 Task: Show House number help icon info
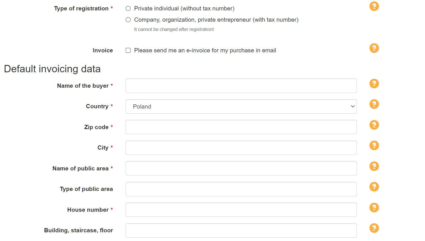tap(374, 208)
